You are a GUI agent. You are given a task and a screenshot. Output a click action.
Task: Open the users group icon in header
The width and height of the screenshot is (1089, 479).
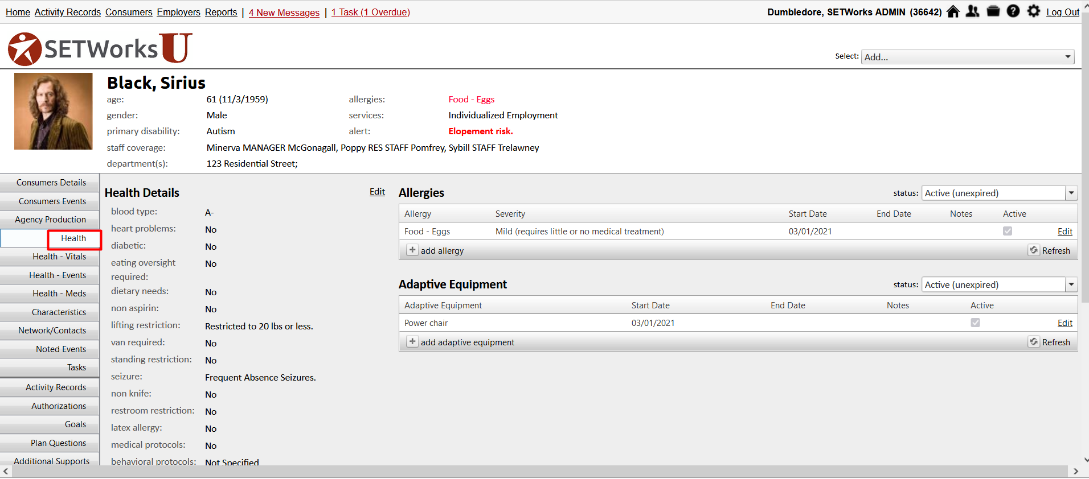[973, 11]
